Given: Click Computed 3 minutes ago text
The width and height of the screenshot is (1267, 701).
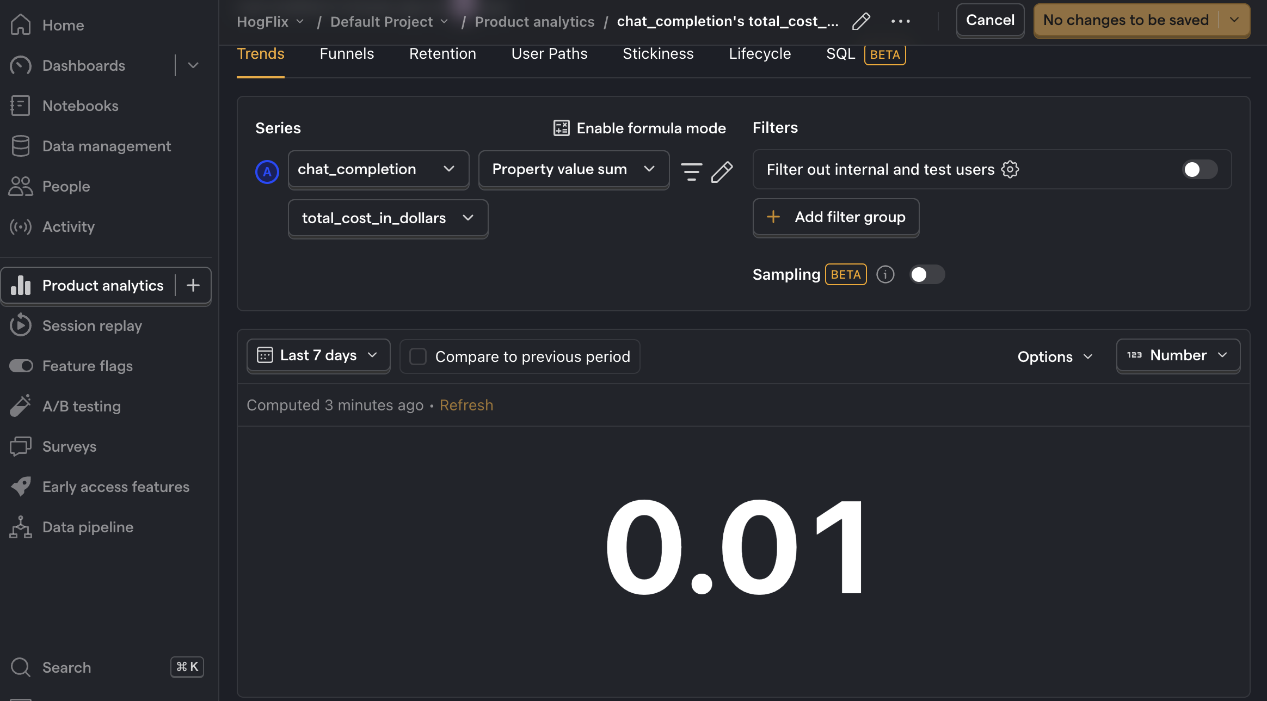Looking at the screenshot, I should (335, 405).
